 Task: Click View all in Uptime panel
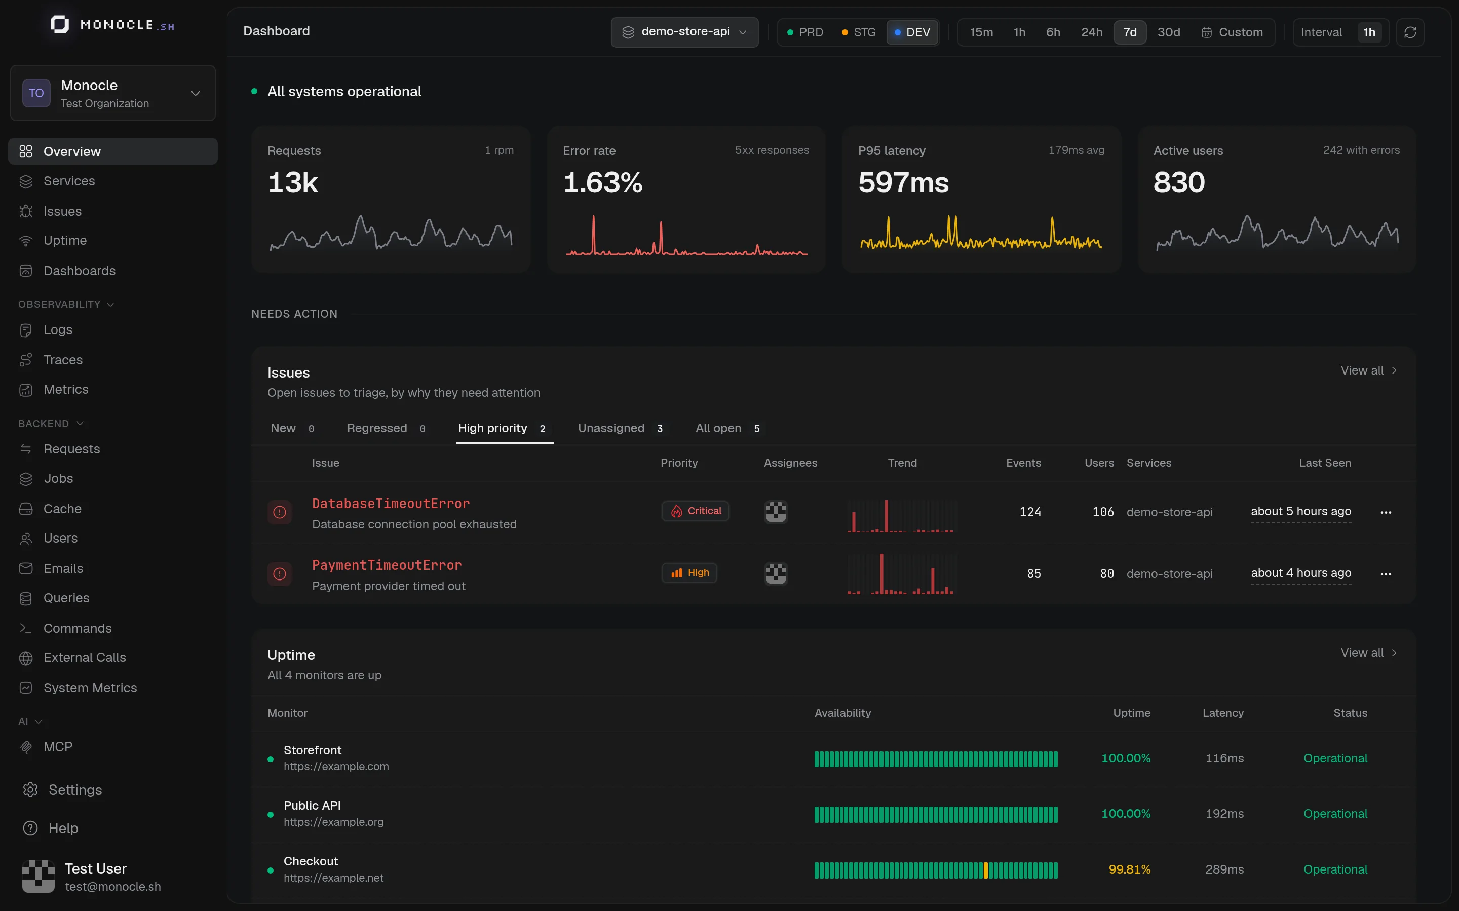[x=1368, y=653]
